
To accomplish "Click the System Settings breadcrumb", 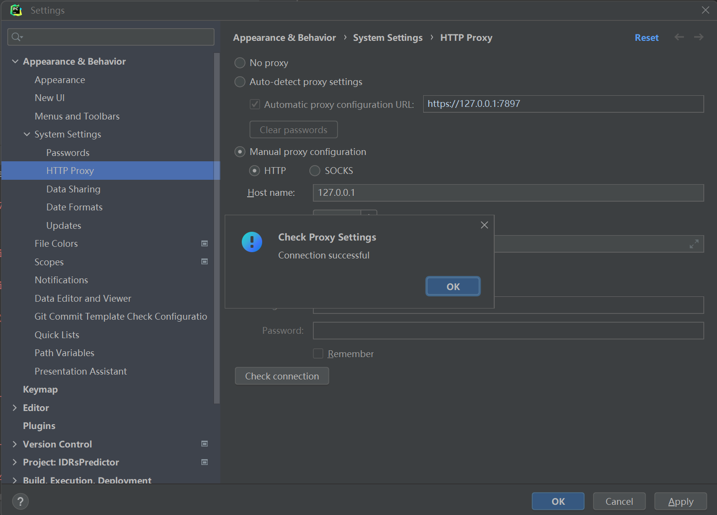I will pos(388,37).
